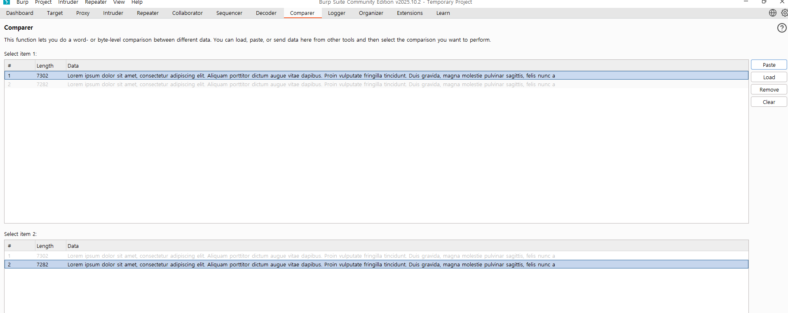This screenshot has width=788, height=313.
Task: Open the Extensions tab
Action: click(x=410, y=13)
